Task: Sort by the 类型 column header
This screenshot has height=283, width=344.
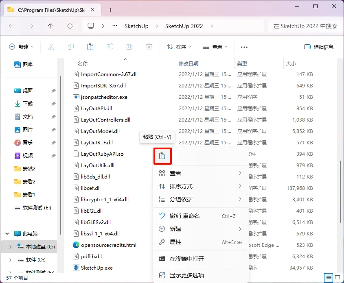Action: click(x=242, y=64)
